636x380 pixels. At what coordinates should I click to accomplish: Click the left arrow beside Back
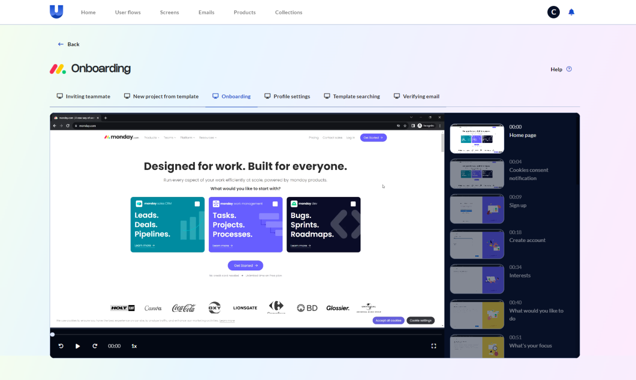(x=61, y=44)
